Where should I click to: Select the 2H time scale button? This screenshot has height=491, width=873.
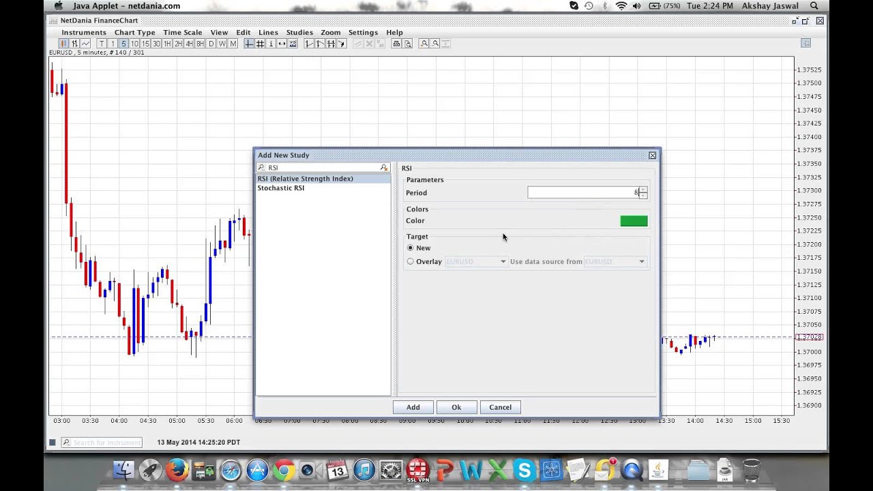click(x=178, y=44)
